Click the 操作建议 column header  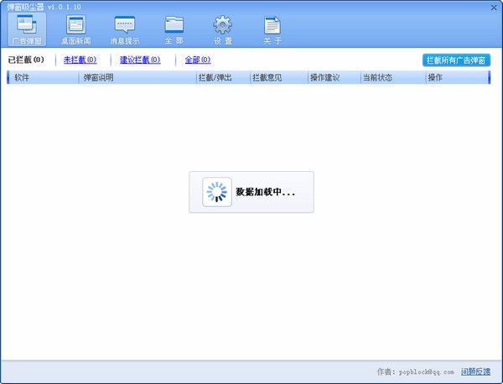coord(334,78)
